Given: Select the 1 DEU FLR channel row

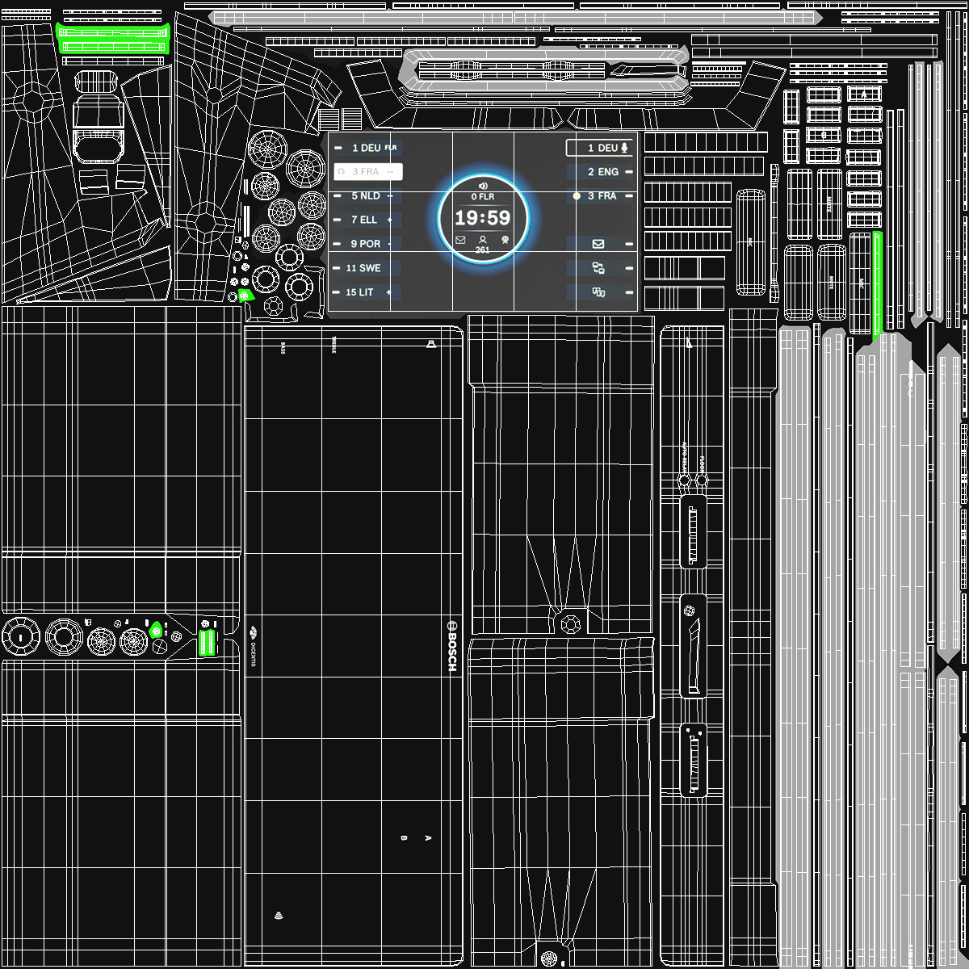Looking at the screenshot, I should pos(367,148).
